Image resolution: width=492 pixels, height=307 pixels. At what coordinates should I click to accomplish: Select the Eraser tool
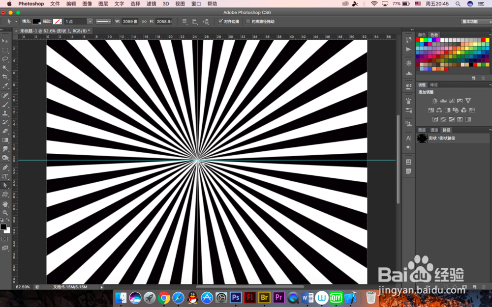5,131
